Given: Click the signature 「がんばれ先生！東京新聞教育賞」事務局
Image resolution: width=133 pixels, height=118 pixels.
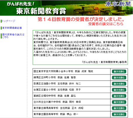Looking at the screenshot, I should point(104,62).
